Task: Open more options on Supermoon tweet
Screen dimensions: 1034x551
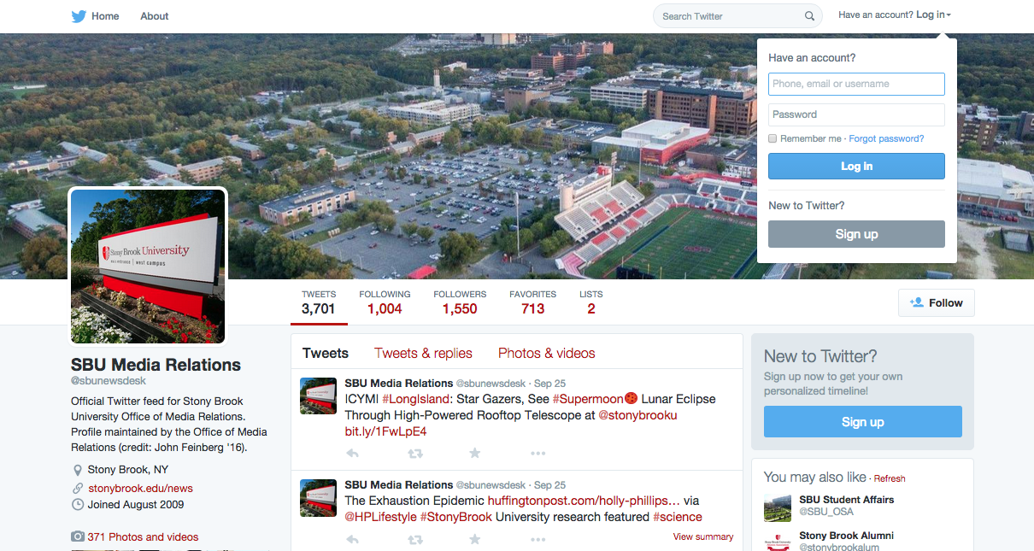Action: 538,454
